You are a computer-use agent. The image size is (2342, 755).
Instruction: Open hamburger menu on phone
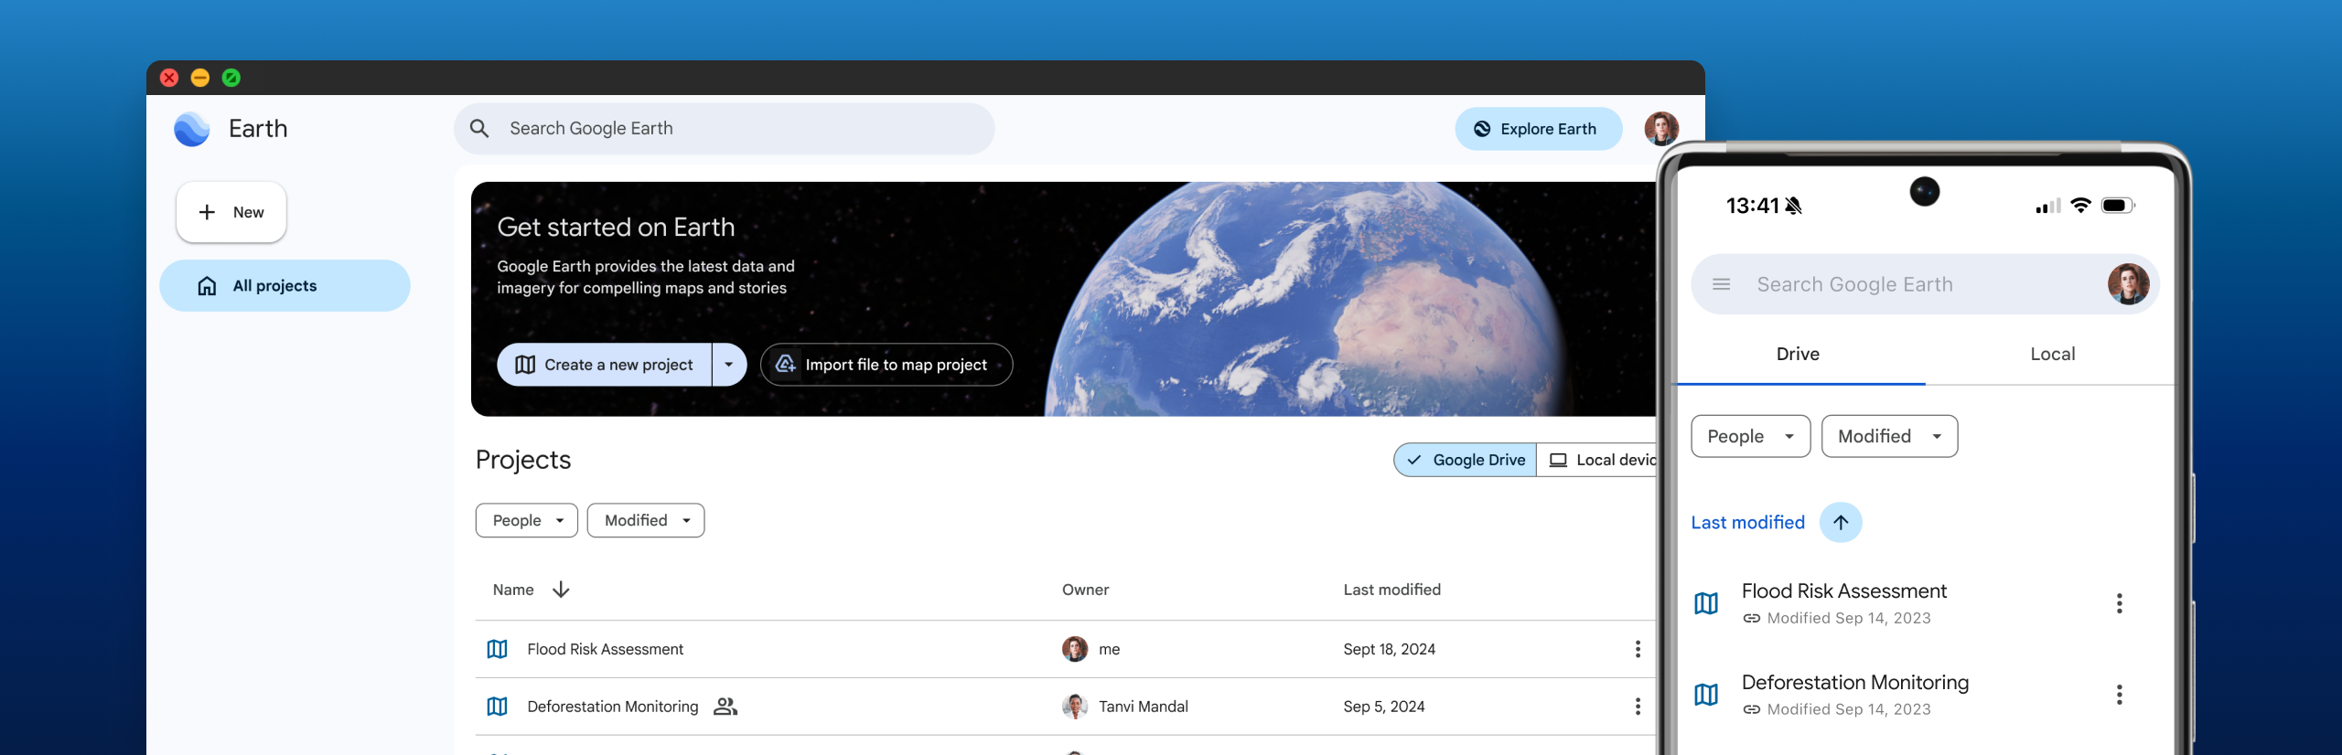click(1721, 284)
